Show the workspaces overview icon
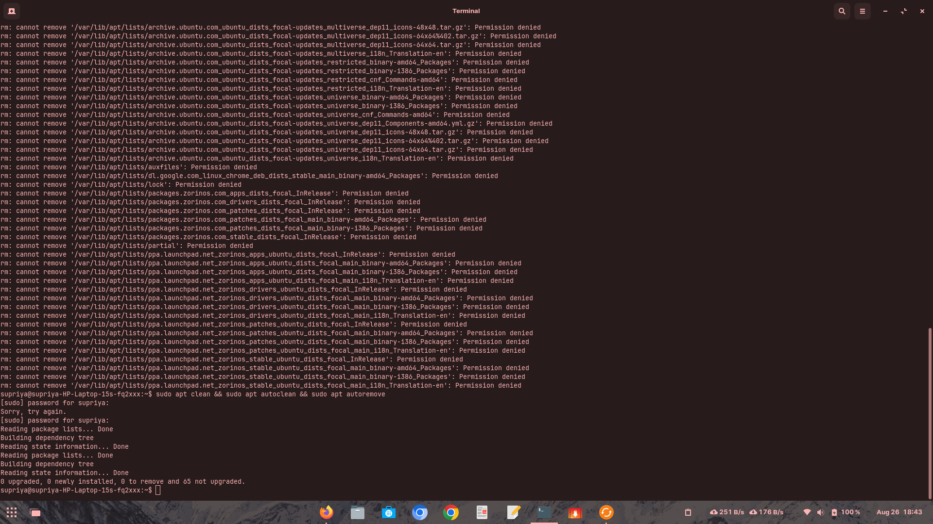This screenshot has width=933, height=524. pos(35,512)
